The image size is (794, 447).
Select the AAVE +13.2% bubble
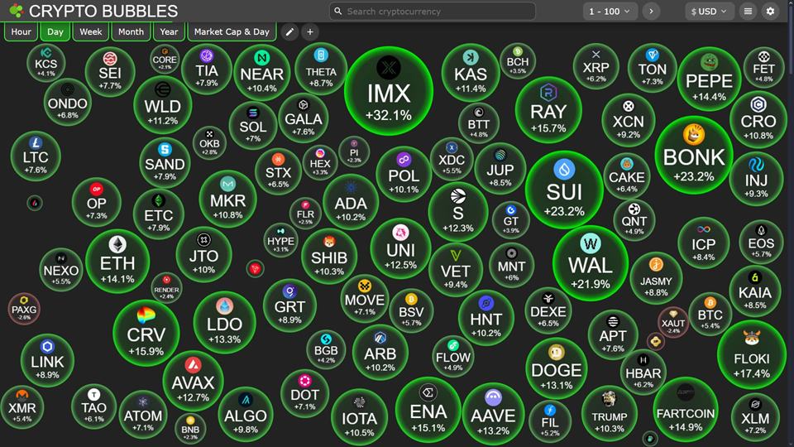493,414
